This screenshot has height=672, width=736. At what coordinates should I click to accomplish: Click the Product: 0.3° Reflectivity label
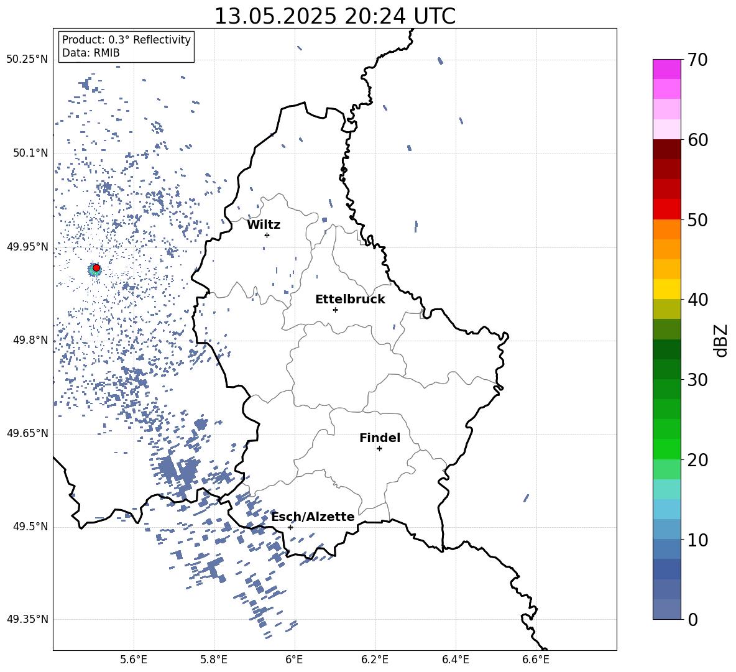(126, 39)
